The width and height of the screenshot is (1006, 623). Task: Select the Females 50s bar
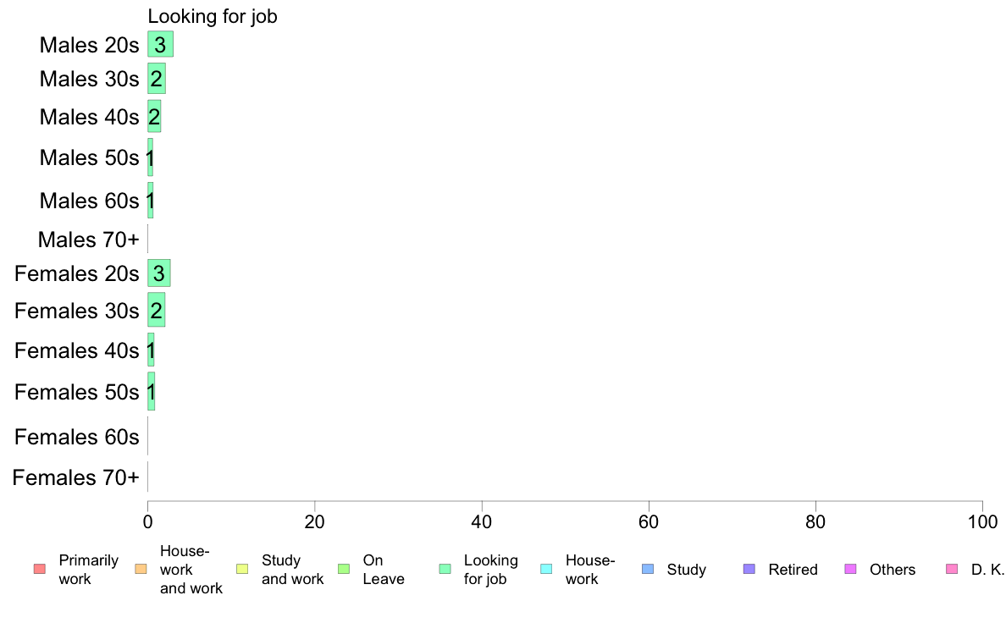click(x=151, y=391)
